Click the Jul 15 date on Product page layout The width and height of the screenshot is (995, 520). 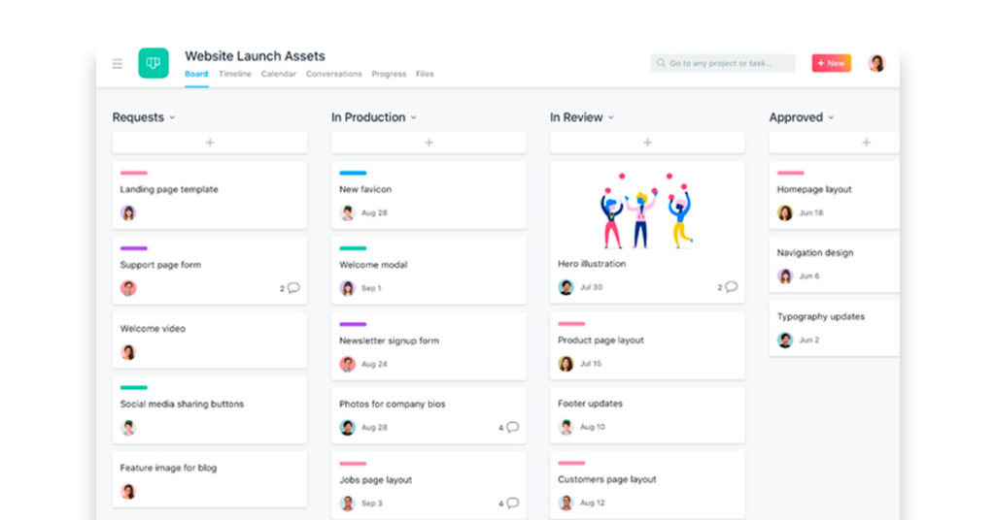pos(591,364)
